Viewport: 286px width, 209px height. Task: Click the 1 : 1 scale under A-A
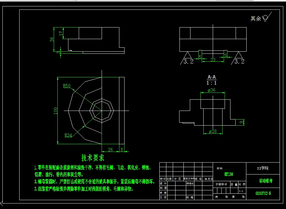coord(212,83)
